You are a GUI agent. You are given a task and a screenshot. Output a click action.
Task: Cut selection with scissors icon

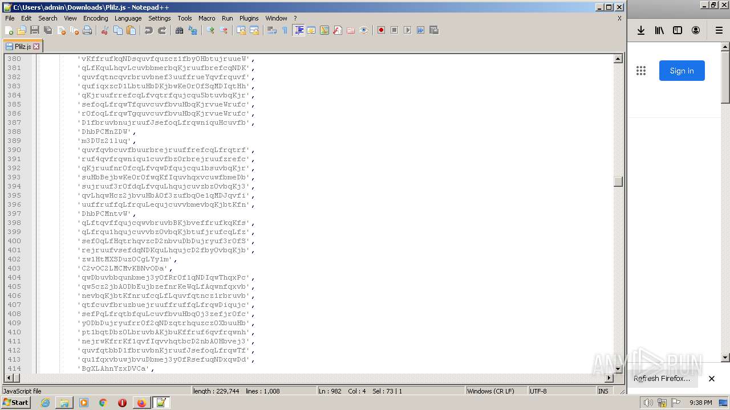105,30
